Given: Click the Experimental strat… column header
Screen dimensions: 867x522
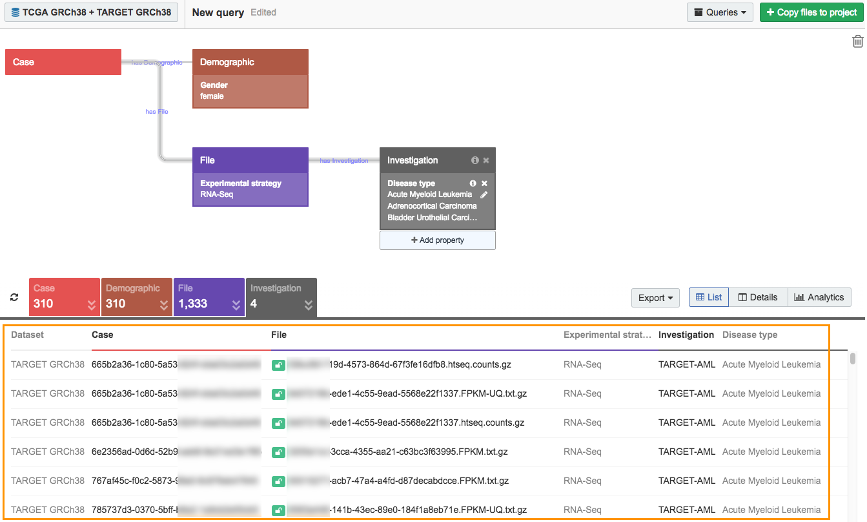Looking at the screenshot, I should pyautogui.click(x=607, y=335).
